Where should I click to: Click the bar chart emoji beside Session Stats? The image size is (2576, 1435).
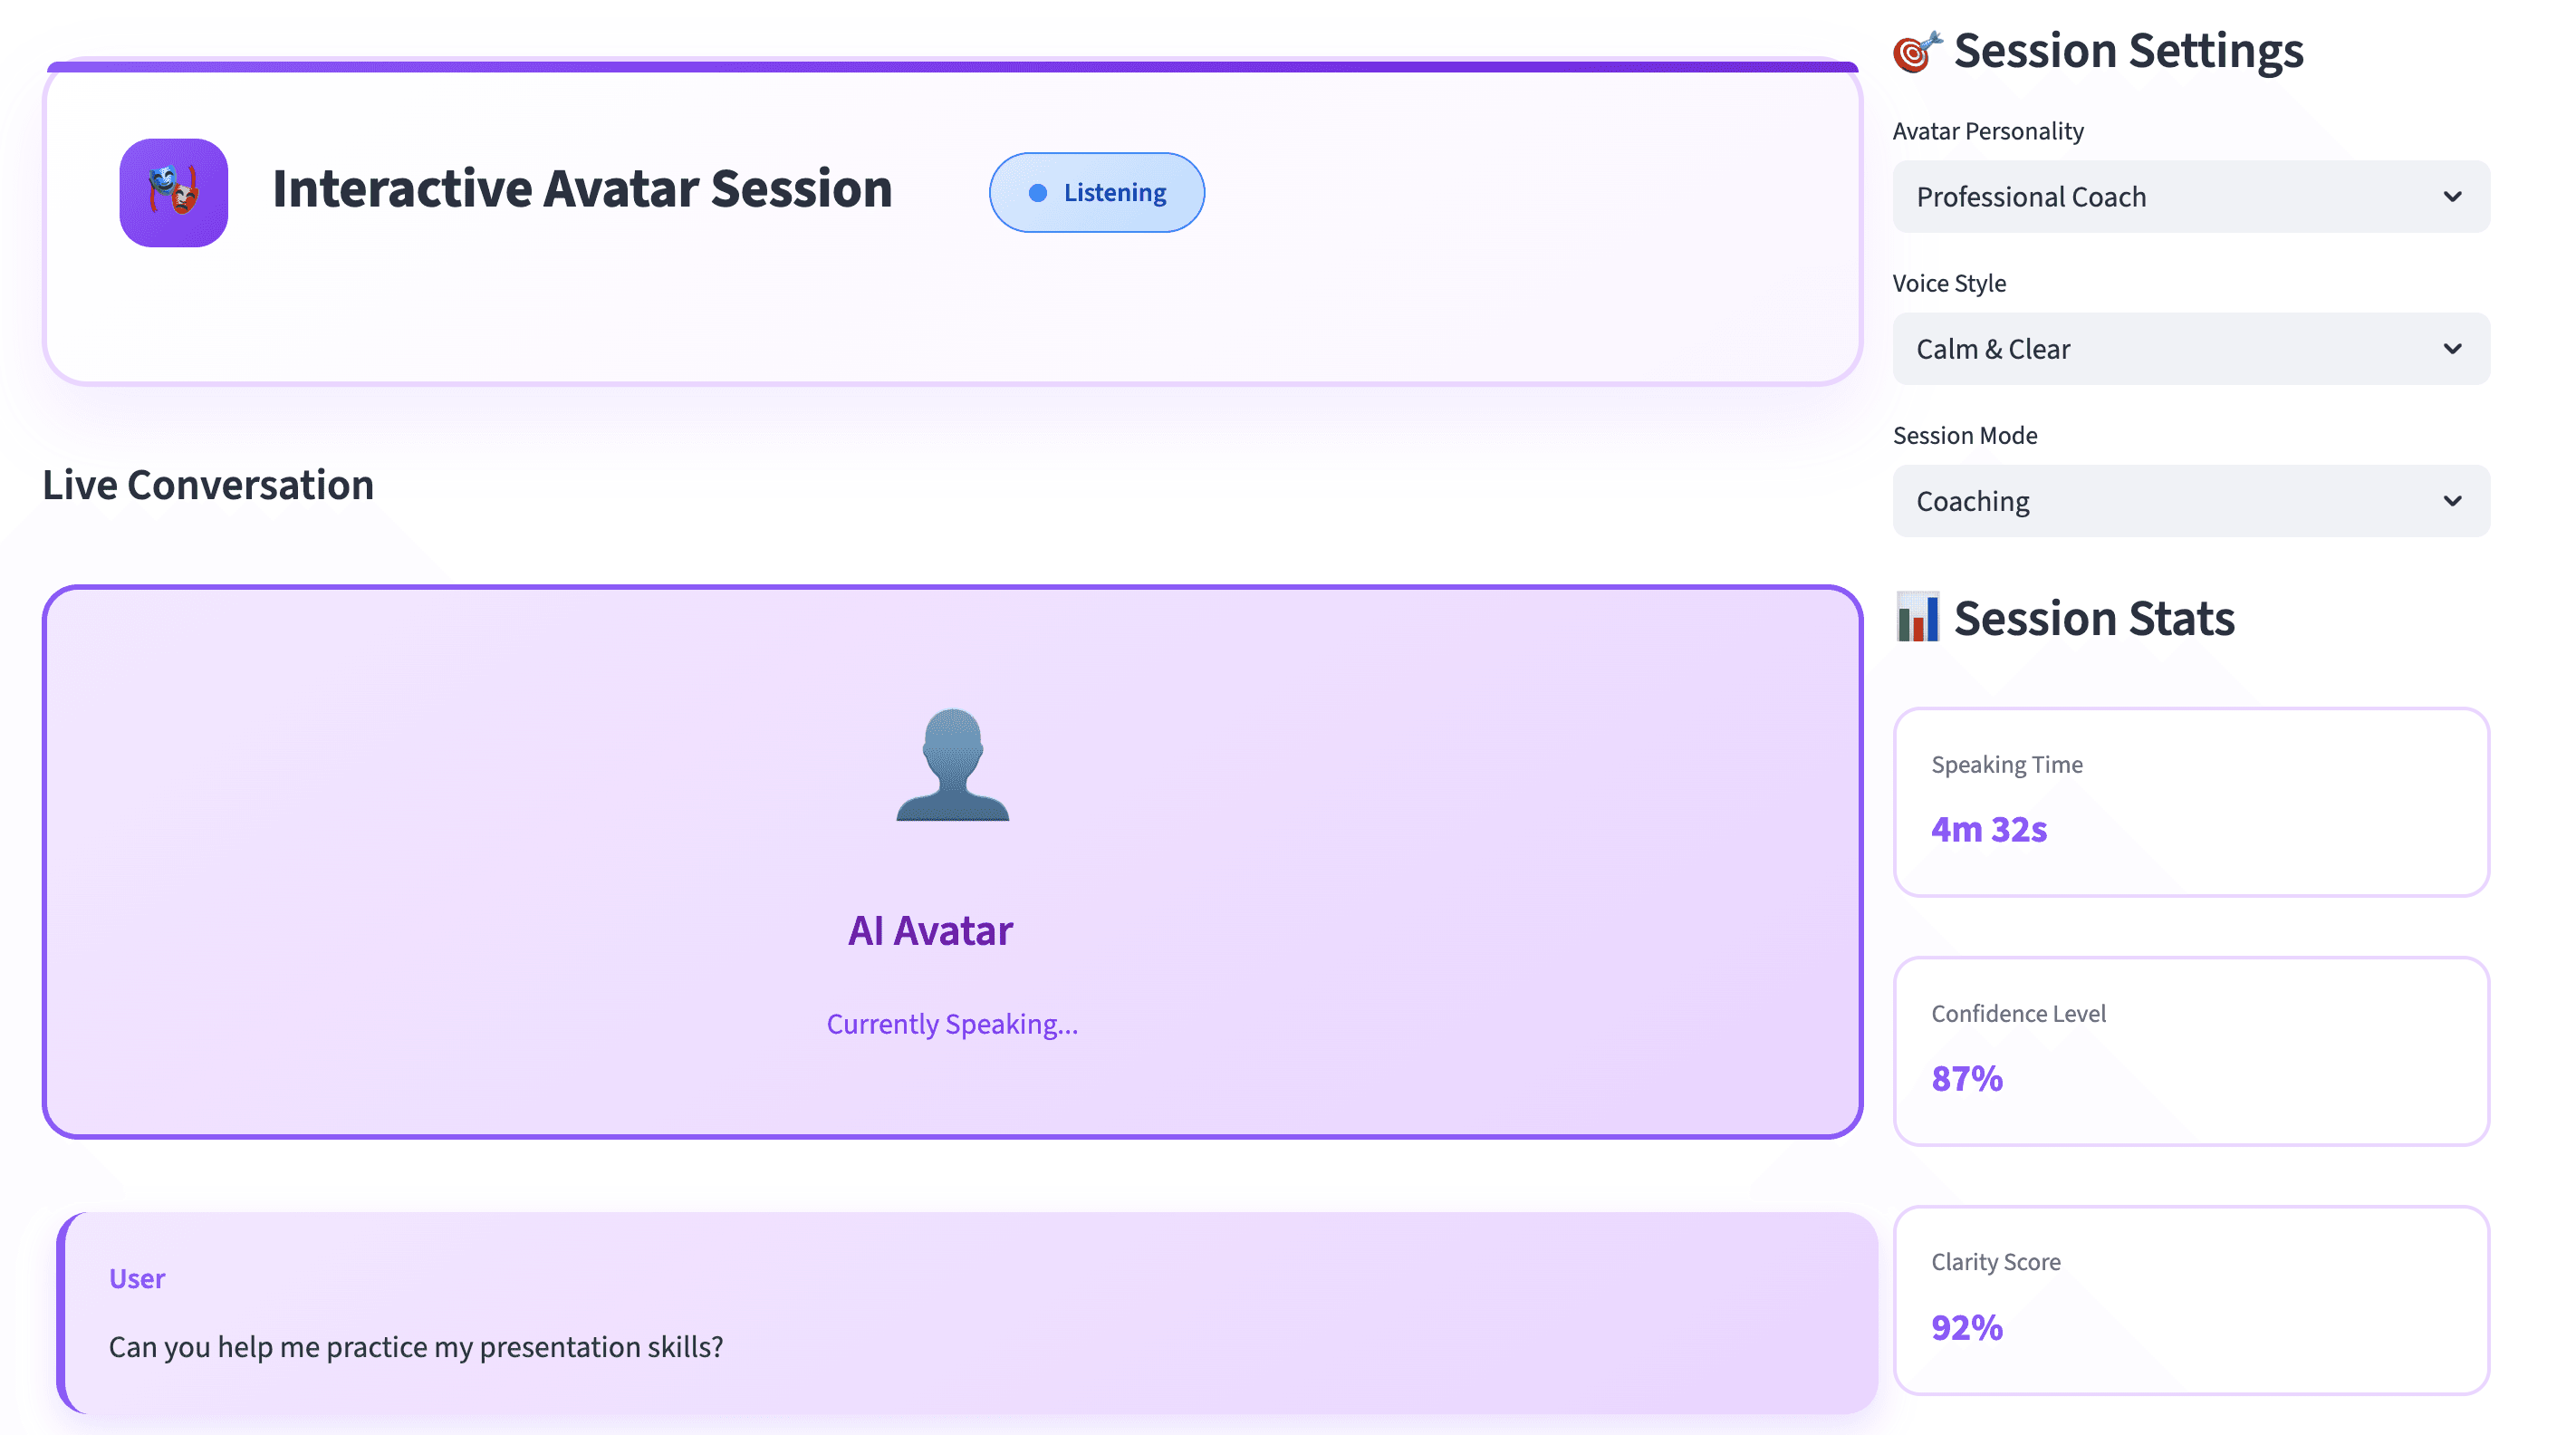[1916, 618]
